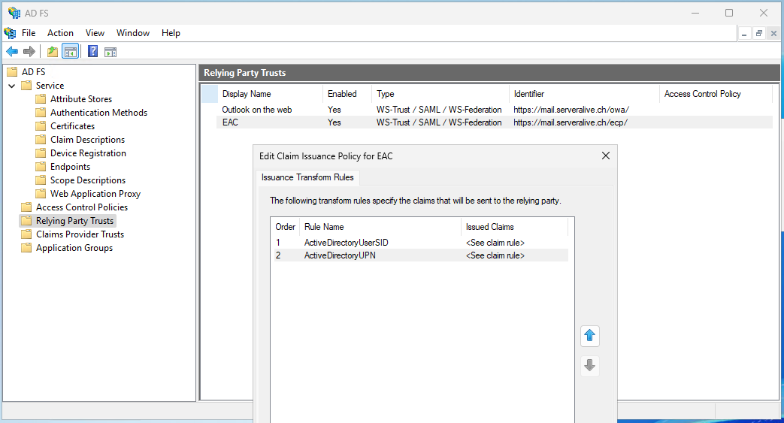
Task: Select Access Control Policies node
Action: [x=82, y=207]
